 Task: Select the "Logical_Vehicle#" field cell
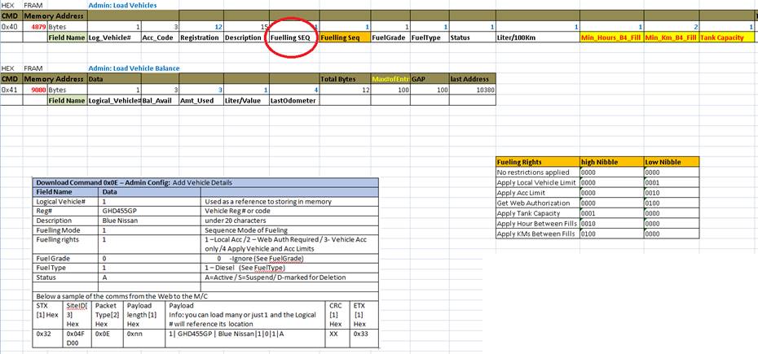click(112, 100)
